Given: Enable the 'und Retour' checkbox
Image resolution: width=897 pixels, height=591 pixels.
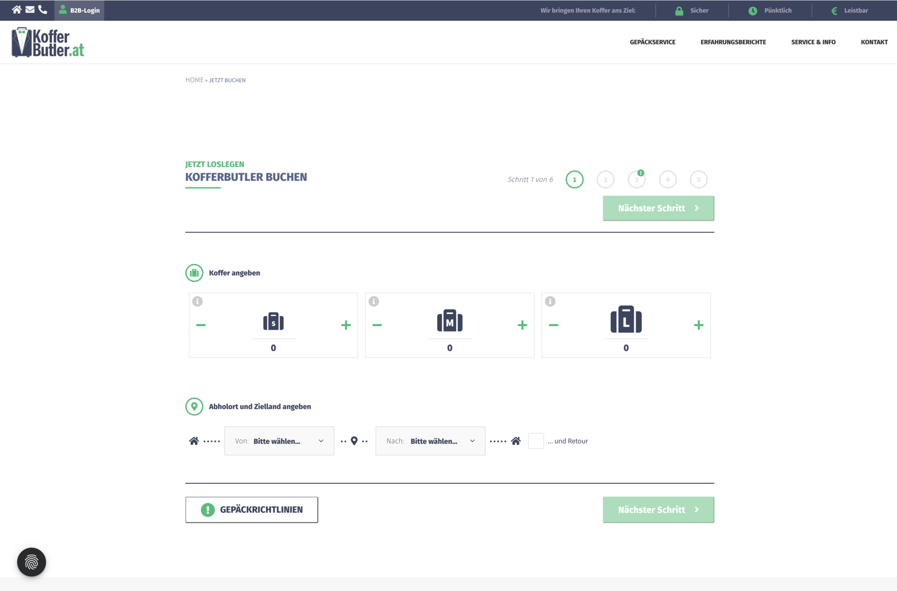Looking at the screenshot, I should click(x=536, y=441).
